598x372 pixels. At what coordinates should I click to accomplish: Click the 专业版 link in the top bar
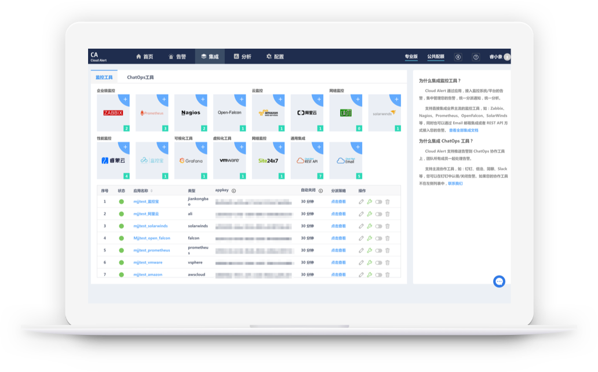tap(411, 56)
